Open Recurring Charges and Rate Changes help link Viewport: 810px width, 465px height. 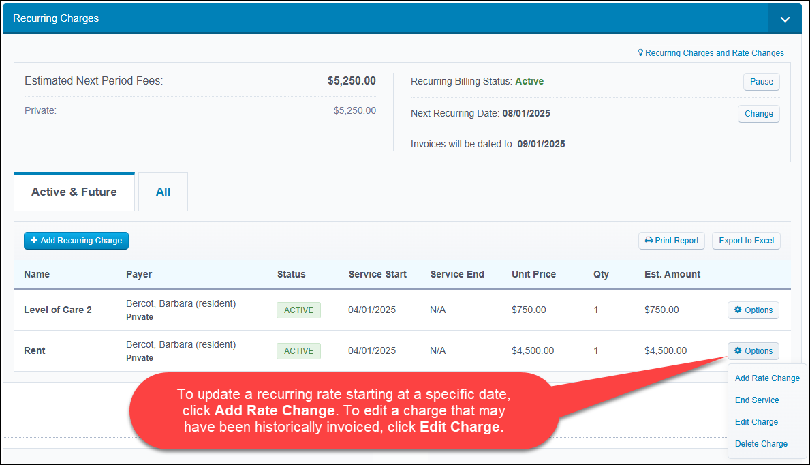(x=715, y=52)
